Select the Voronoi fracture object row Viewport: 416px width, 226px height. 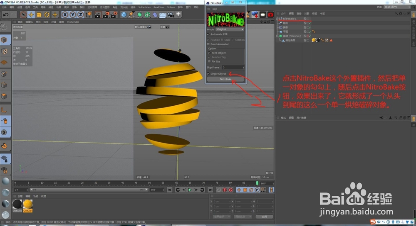pos(292,36)
